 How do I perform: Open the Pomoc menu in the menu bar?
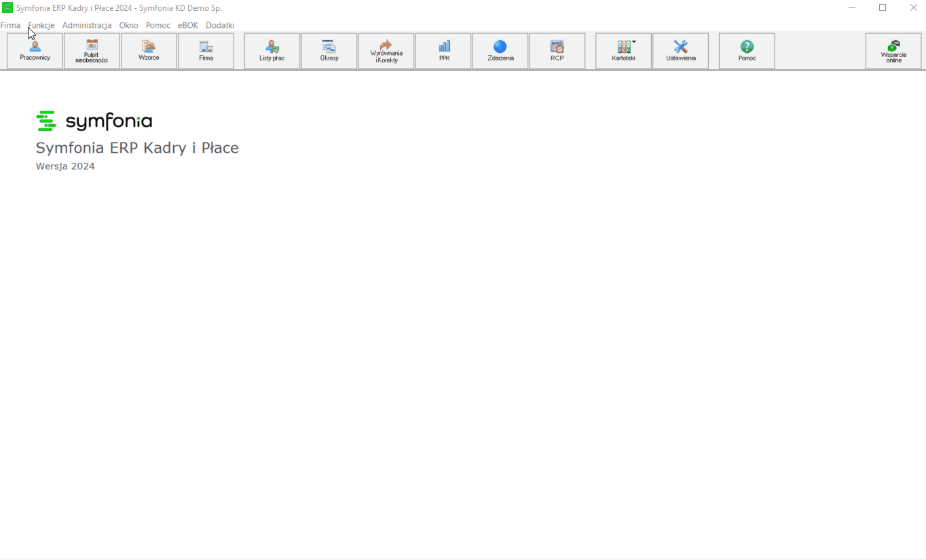(x=158, y=25)
